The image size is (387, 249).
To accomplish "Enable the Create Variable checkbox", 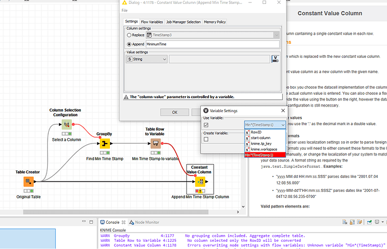I will click(x=206, y=139).
